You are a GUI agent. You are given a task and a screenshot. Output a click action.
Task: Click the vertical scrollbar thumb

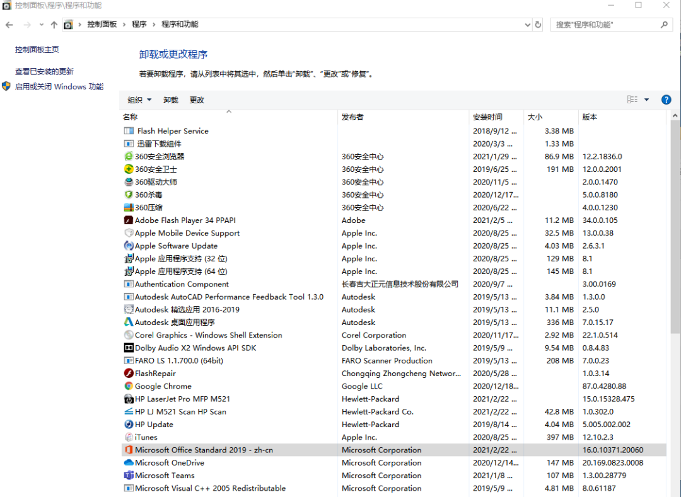675,227
